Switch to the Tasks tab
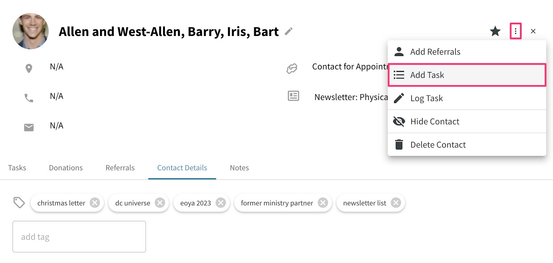 17,168
